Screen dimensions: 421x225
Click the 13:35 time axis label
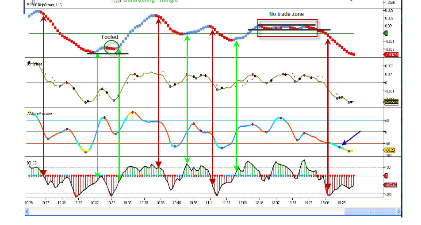coord(292,203)
